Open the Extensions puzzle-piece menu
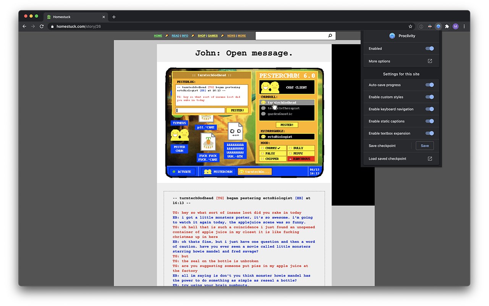 447,26
